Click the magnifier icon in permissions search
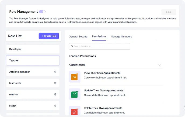 (72, 46)
